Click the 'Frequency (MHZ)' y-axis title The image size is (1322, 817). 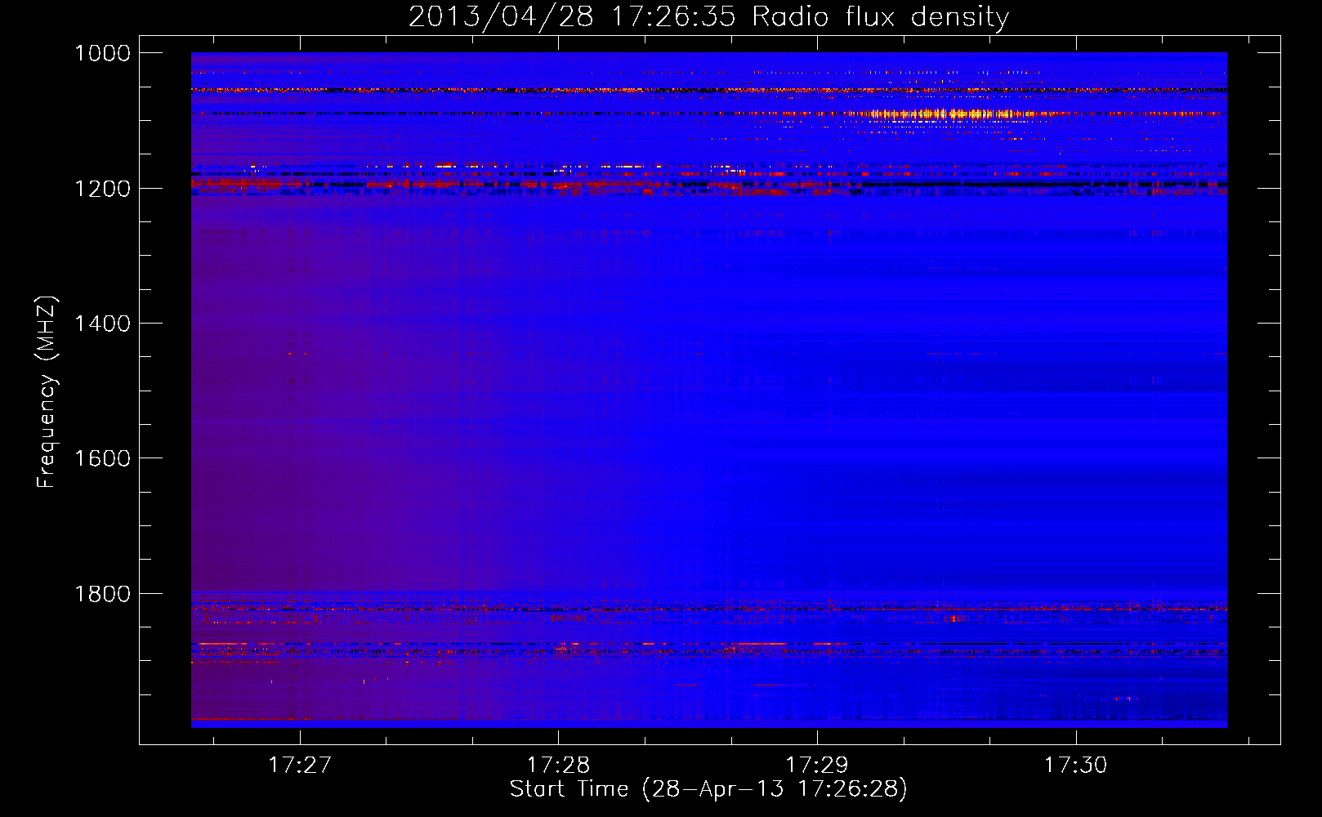[x=47, y=392]
